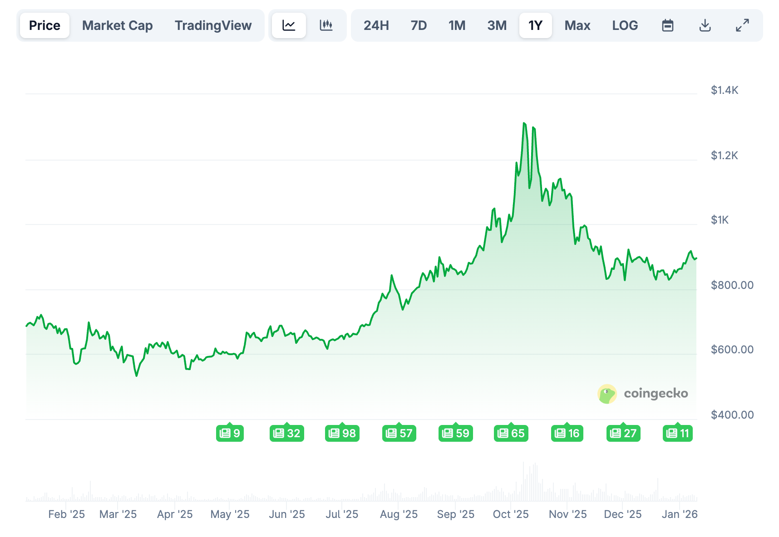
Task: Set the chart range to 1M
Action: [x=457, y=25]
